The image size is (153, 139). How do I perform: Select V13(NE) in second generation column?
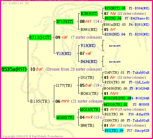[x=64, y=54]
